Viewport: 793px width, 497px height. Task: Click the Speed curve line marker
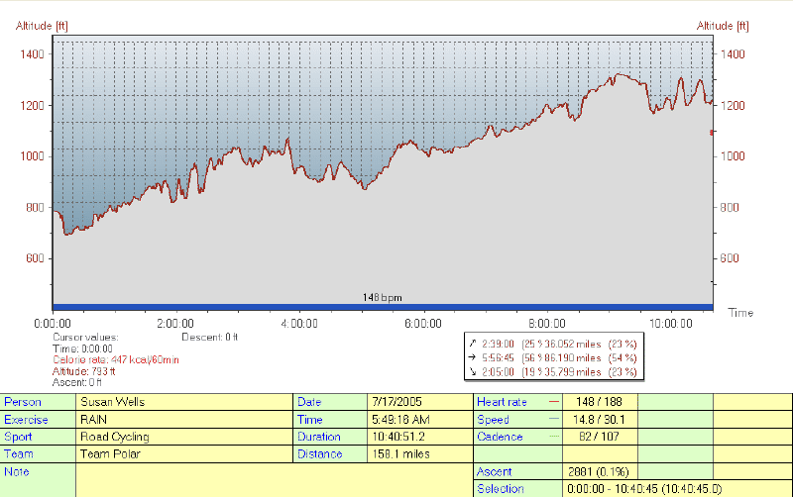tap(552, 419)
